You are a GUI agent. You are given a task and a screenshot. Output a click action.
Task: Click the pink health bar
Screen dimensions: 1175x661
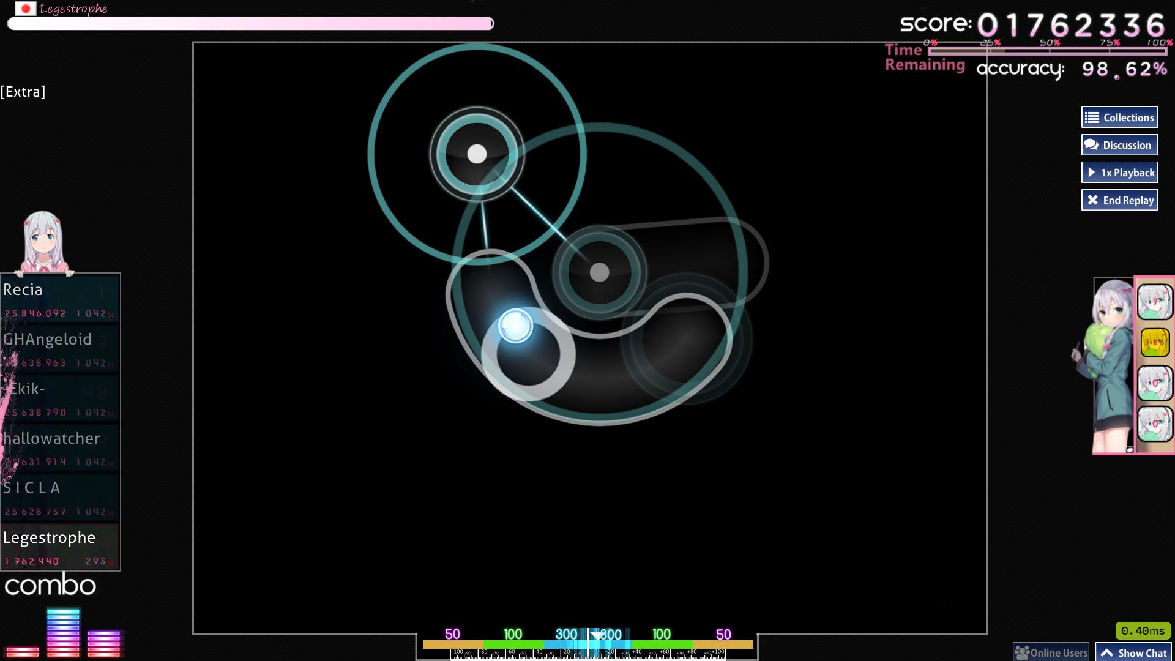(250, 24)
